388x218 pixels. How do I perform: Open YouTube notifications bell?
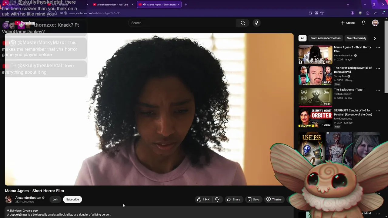[x=363, y=23]
